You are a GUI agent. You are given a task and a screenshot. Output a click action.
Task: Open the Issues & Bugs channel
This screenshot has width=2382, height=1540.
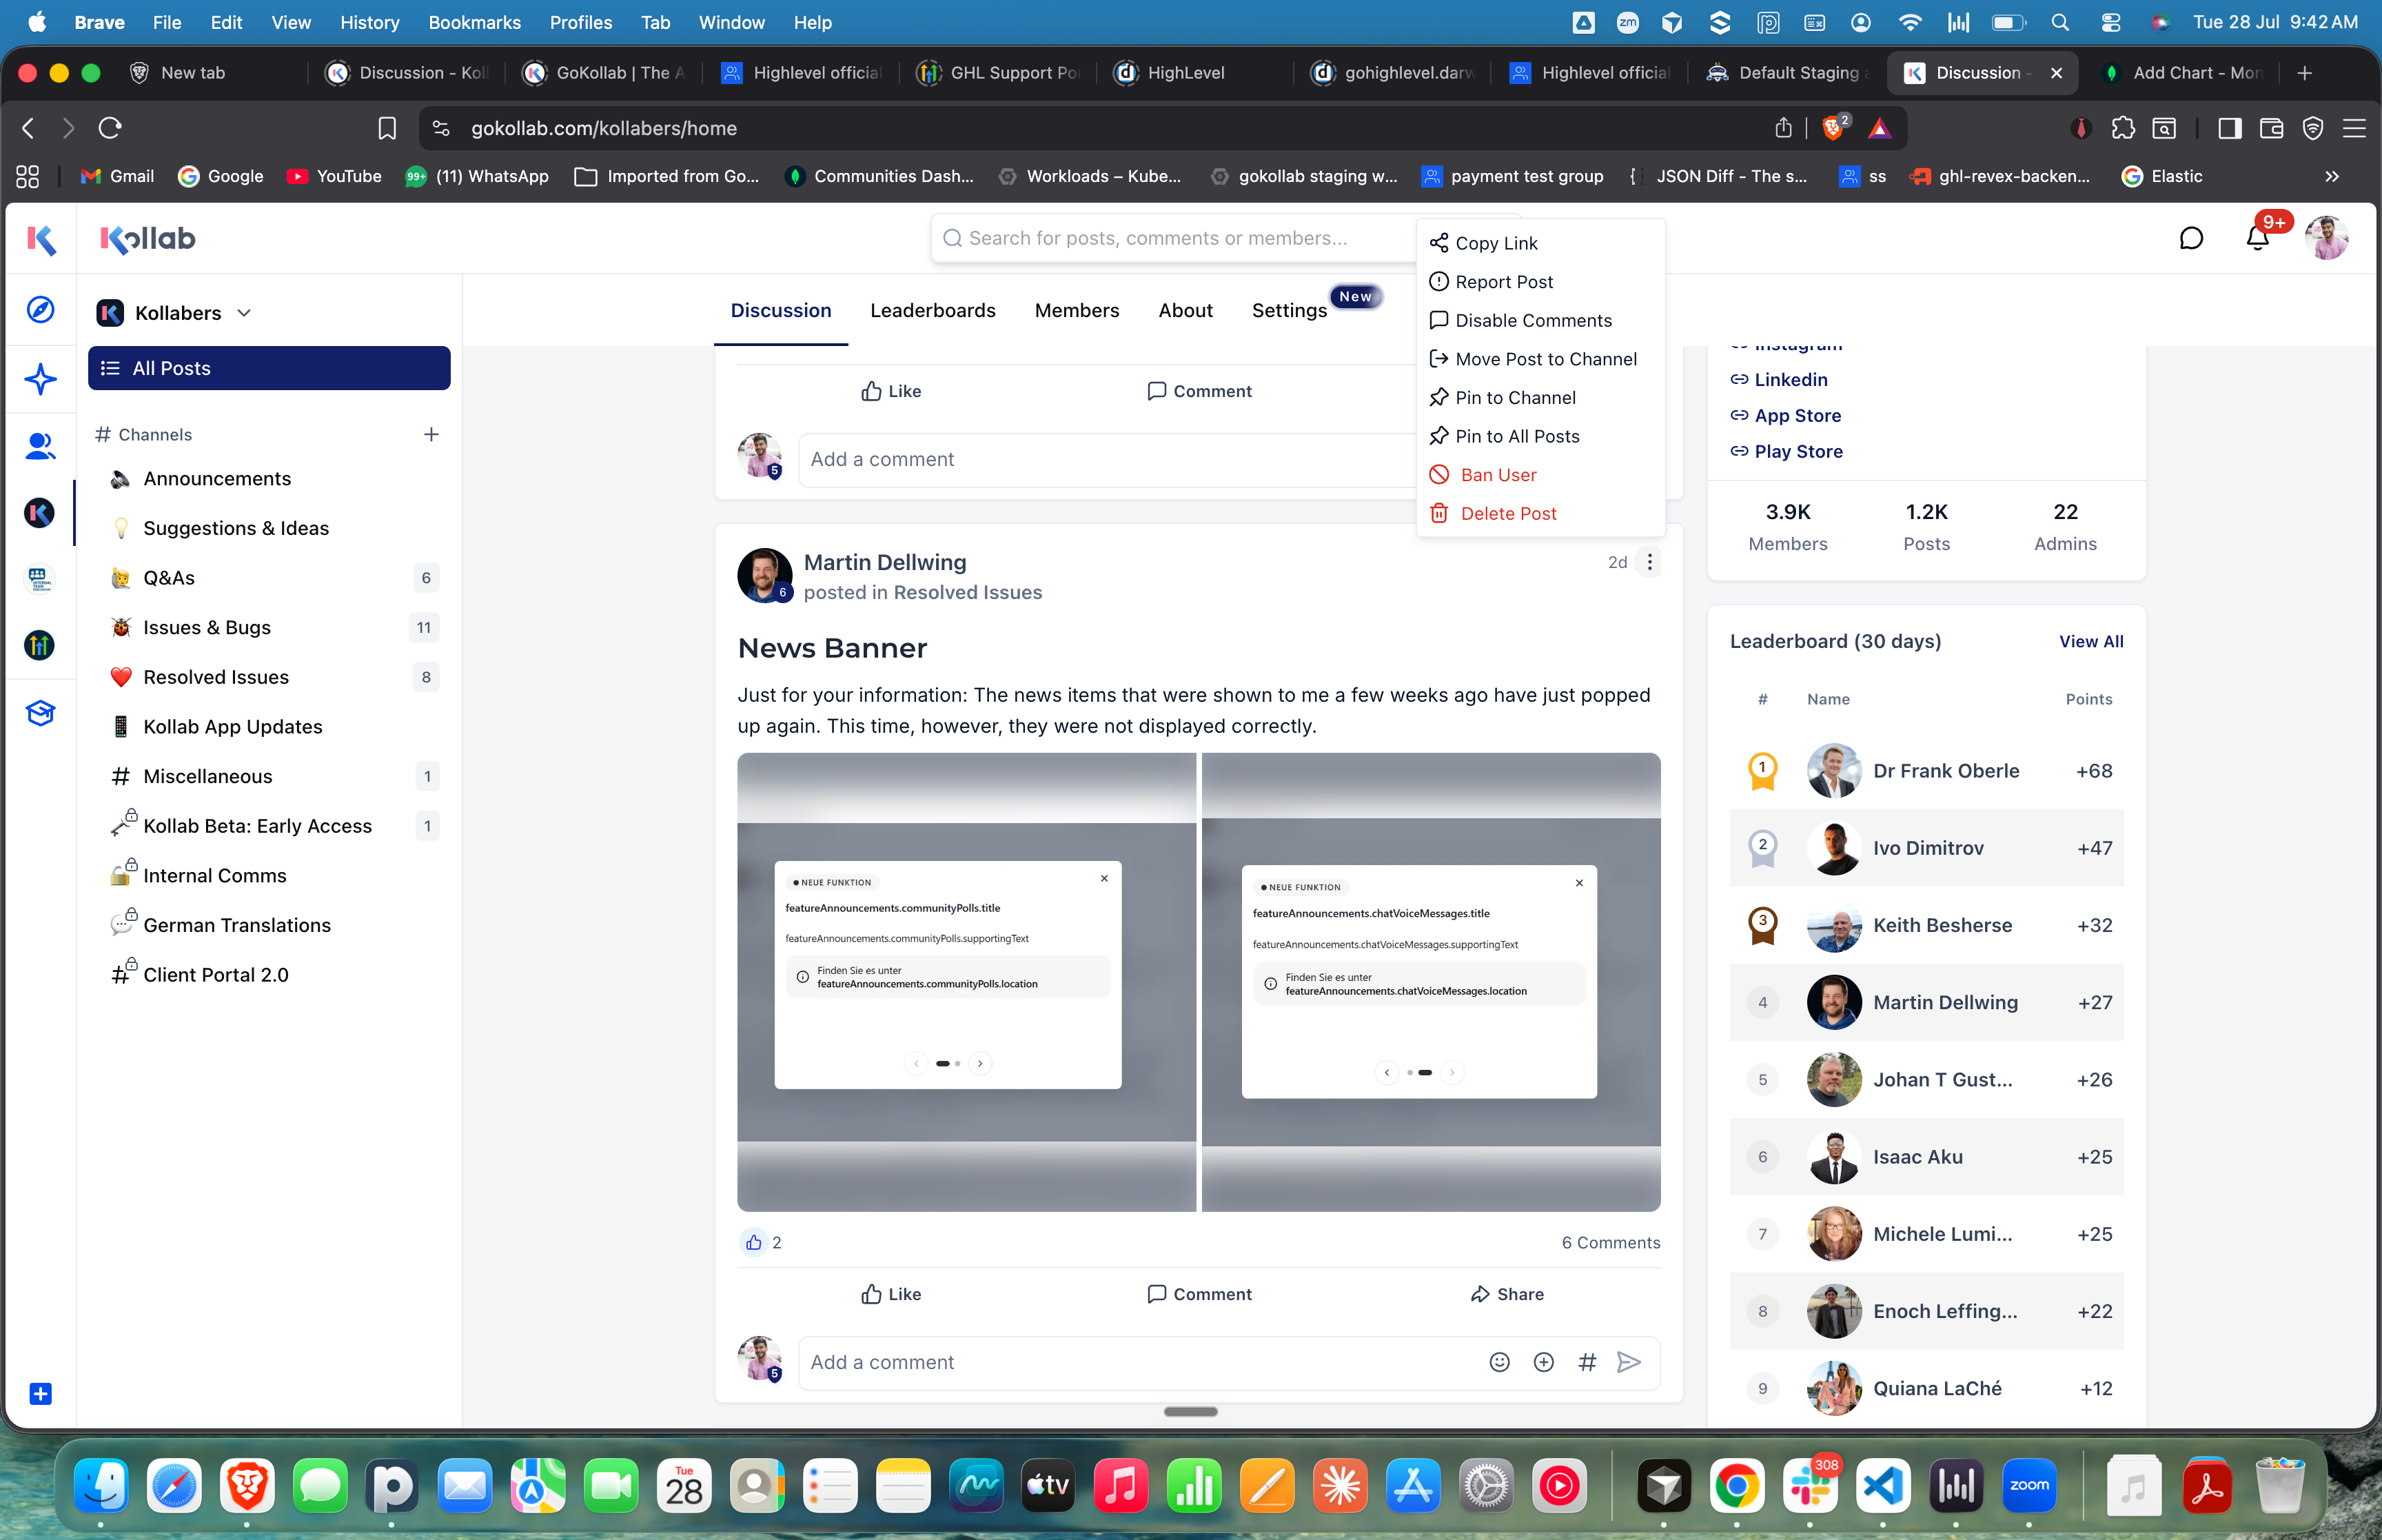(270, 627)
